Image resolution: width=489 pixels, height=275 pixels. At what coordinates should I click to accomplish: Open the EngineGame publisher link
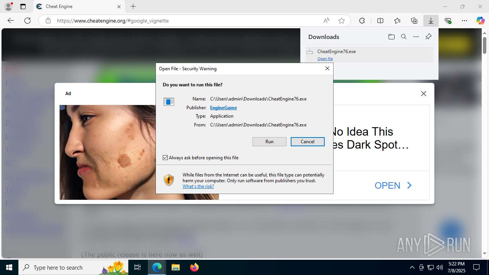[x=223, y=108]
